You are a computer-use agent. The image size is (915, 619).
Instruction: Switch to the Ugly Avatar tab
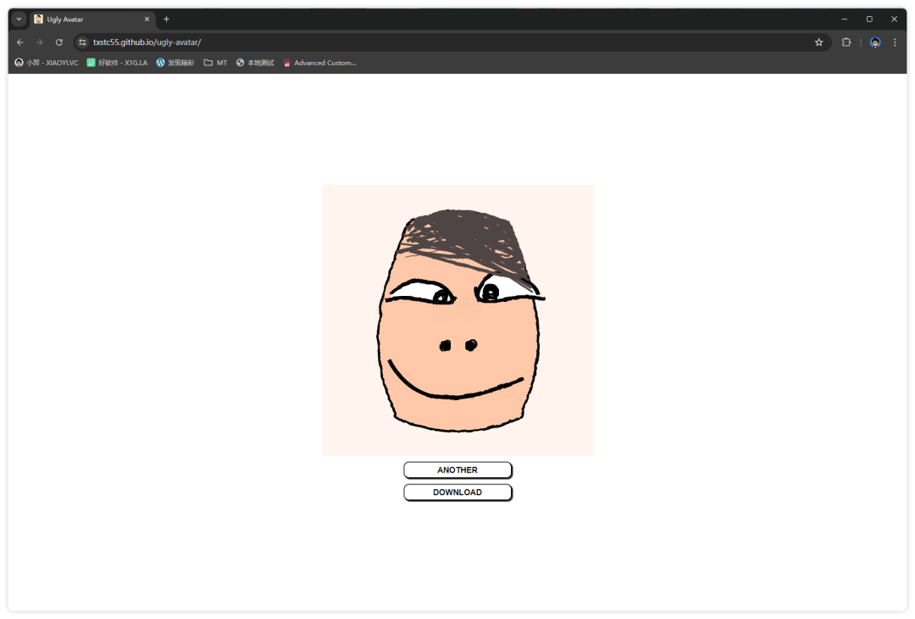click(91, 20)
